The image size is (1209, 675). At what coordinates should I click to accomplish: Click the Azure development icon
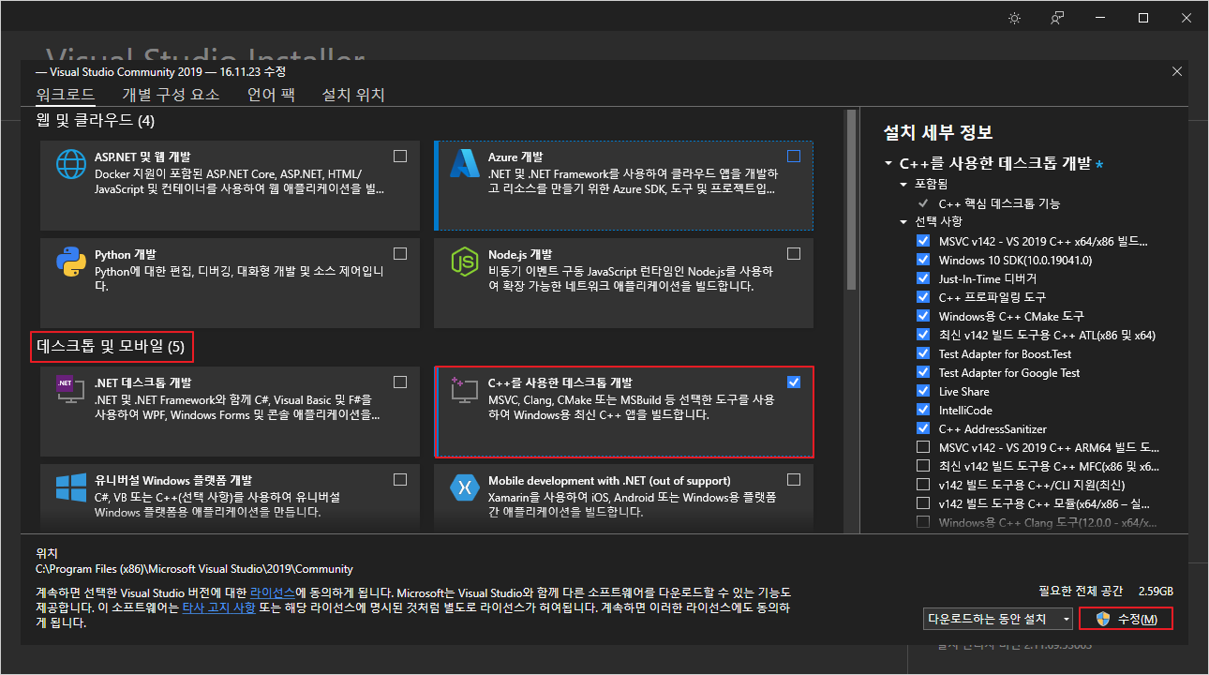tap(465, 164)
